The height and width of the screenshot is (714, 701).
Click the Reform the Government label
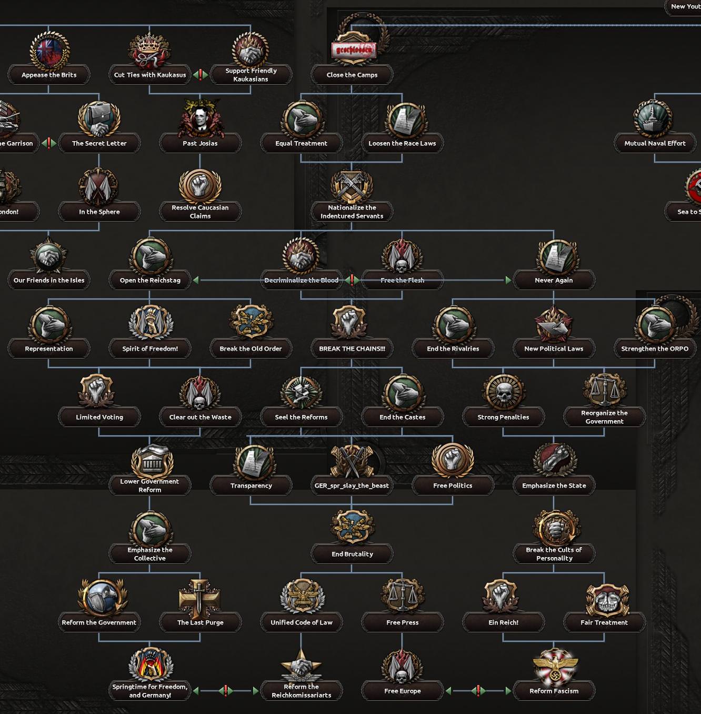99,622
